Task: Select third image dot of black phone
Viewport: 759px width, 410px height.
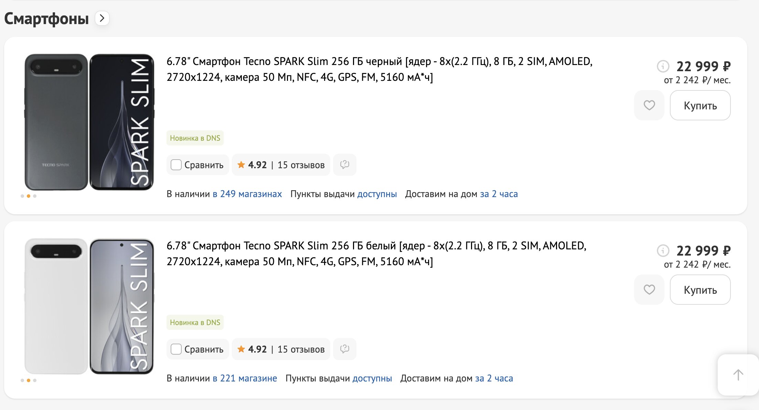Action: tap(35, 196)
